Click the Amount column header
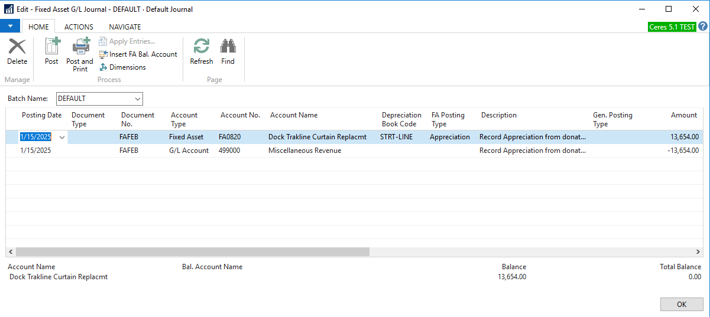Screen dimensions: 710x317 click(x=684, y=116)
